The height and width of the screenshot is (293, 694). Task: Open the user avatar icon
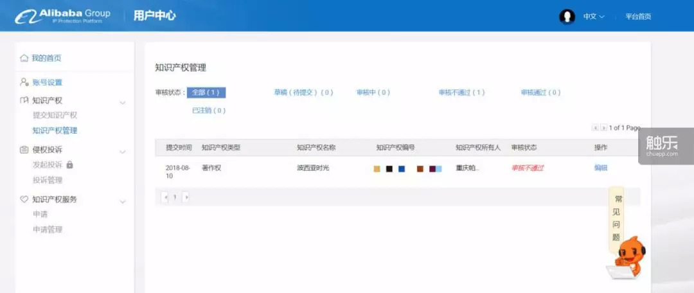(567, 17)
